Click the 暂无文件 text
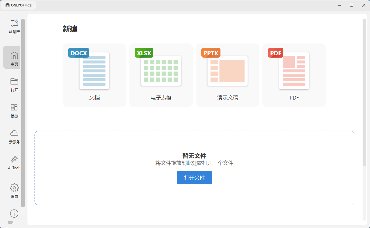 pyautogui.click(x=194, y=156)
